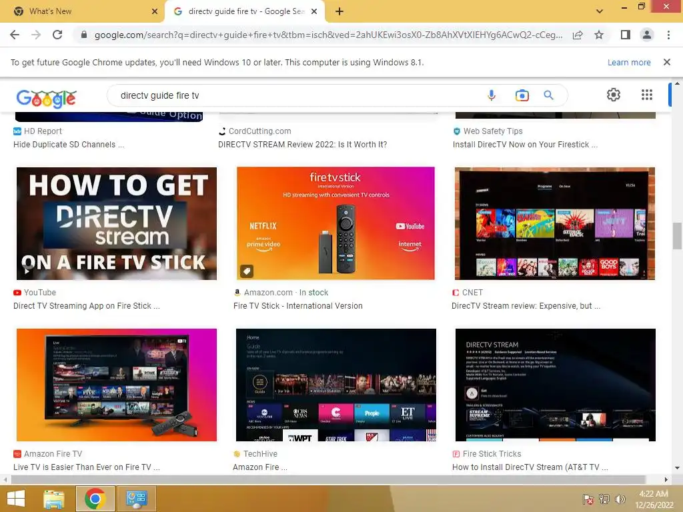Open the Control Panel taskbar icon
The height and width of the screenshot is (512, 683).
click(136, 499)
